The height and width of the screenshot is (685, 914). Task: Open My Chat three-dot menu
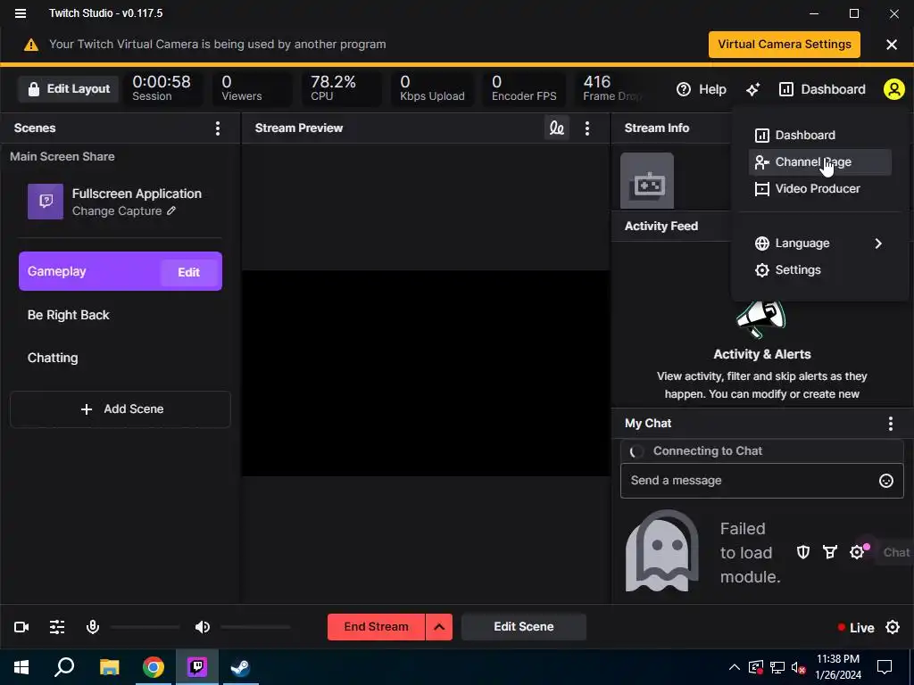coord(890,424)
